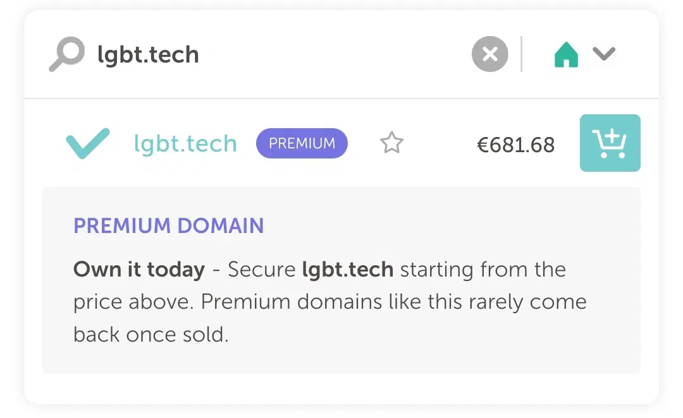
Task: Expand the chevron dropdown beside home icon
Action: point(604,54)
